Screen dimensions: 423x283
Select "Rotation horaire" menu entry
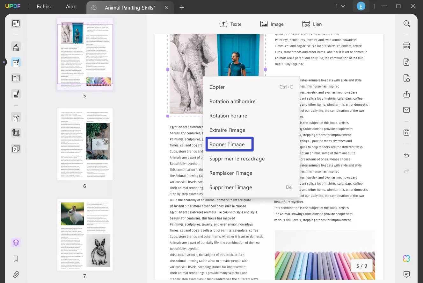click(x=228, y=116)
